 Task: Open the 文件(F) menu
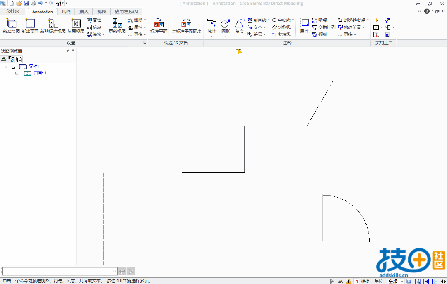[x=12, y=12]
